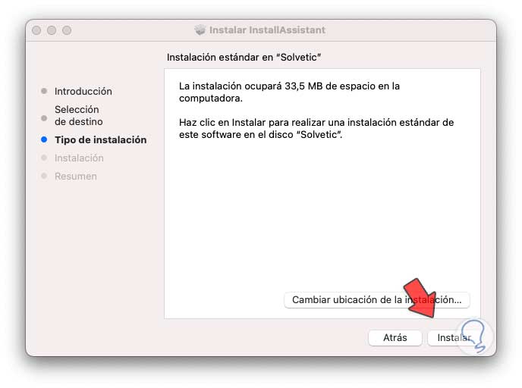Click the window minimize button
Viewport: 522px width, 388px height.
click(x=52, y=30)
